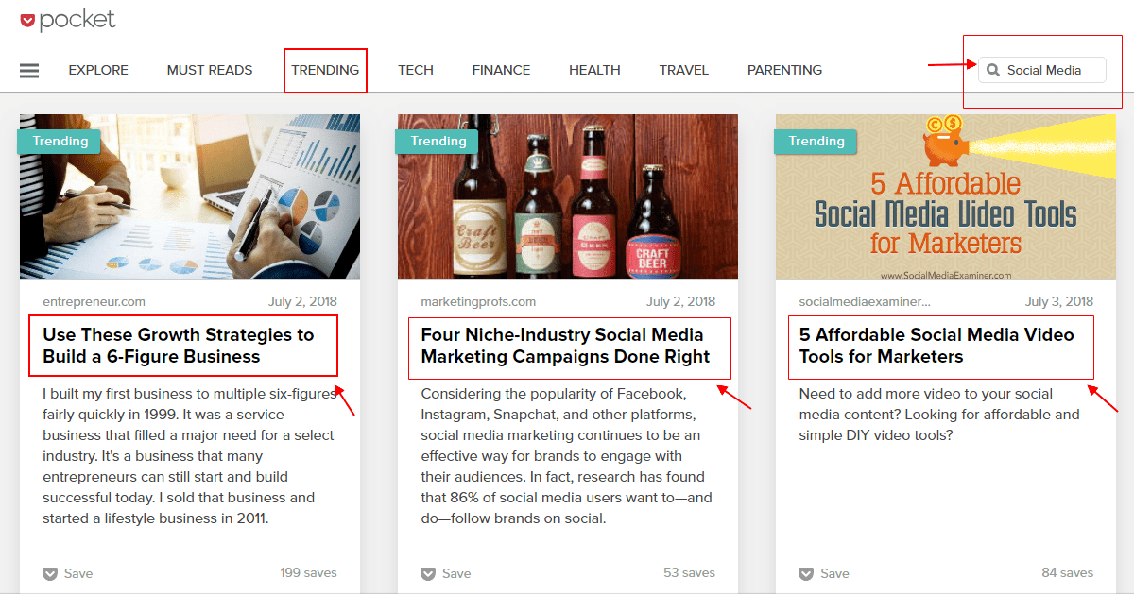This screenshot has height=594, width=1134.
Task: Click the Trending badge on beer bottles card
Action: [x=438, y=142]
